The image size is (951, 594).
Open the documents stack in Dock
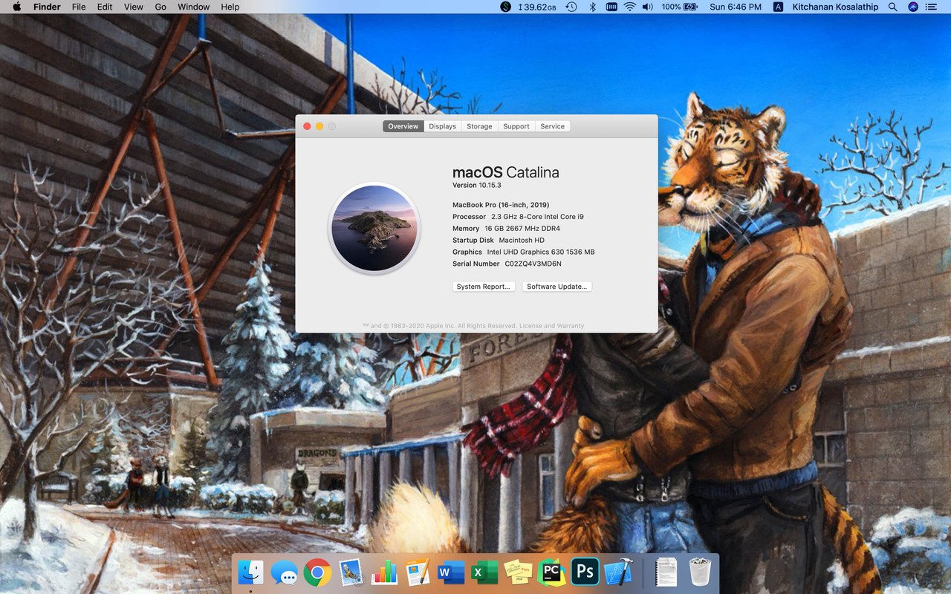tap(666, 572)
